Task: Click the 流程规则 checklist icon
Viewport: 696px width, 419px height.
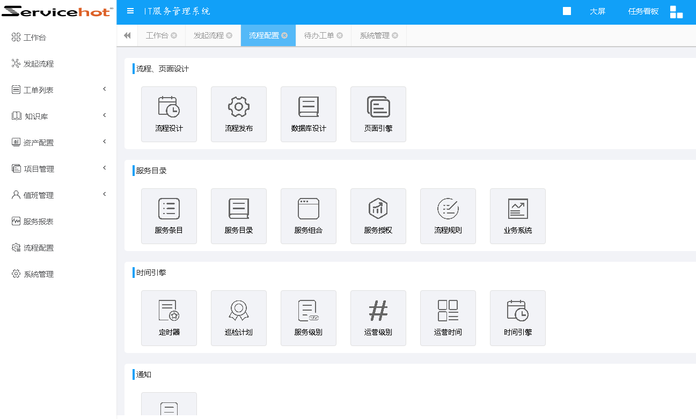Action: pyautogui.click(x=448, y=209)
